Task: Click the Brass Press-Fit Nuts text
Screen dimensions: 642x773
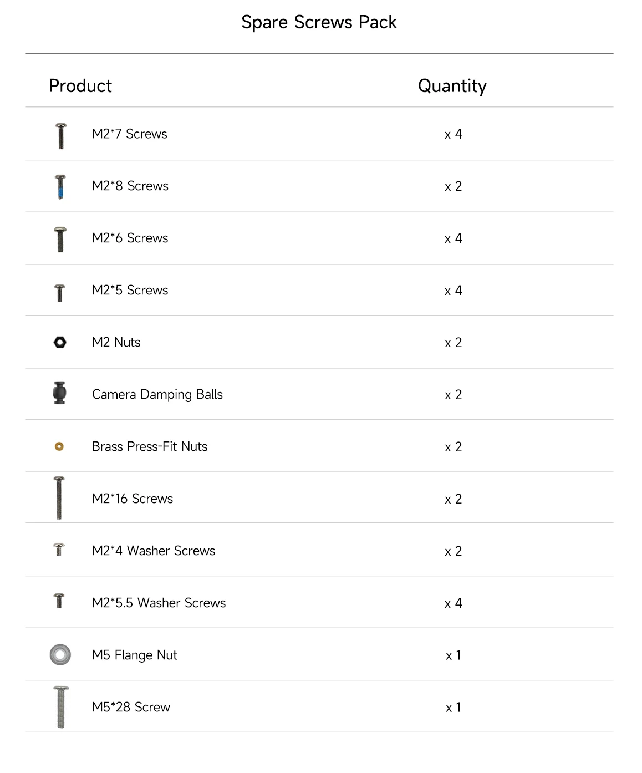Action: click(150, 446)
